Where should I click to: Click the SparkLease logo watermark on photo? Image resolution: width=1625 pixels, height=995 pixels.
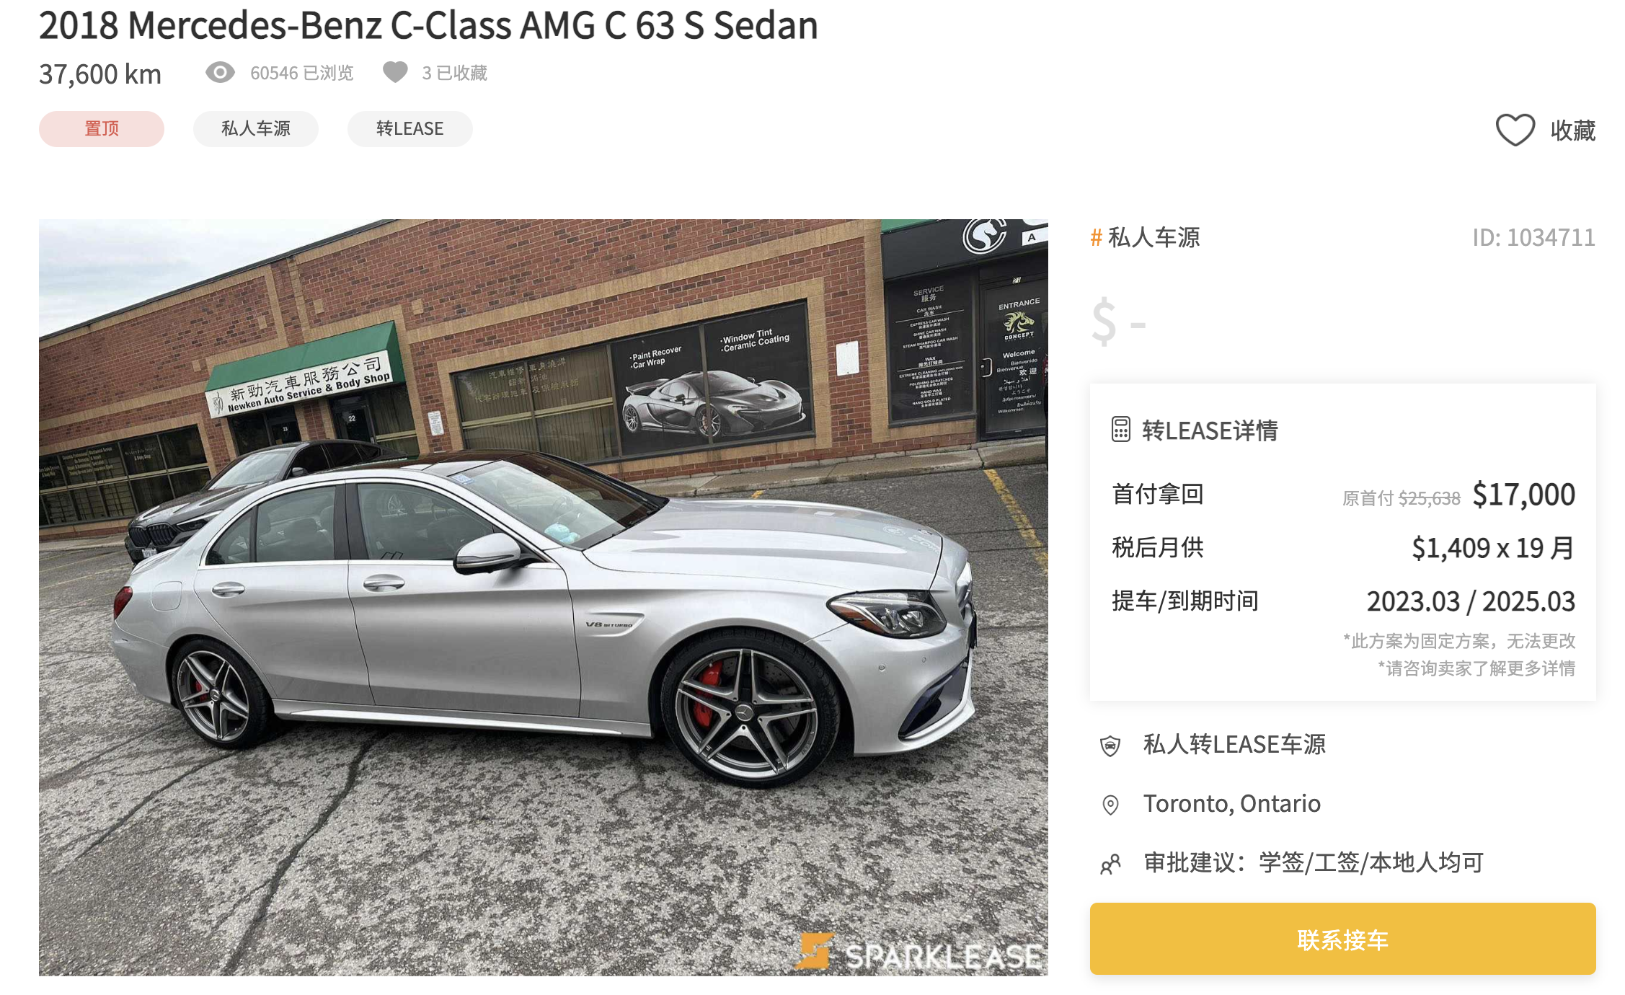[x=918, y=952]
